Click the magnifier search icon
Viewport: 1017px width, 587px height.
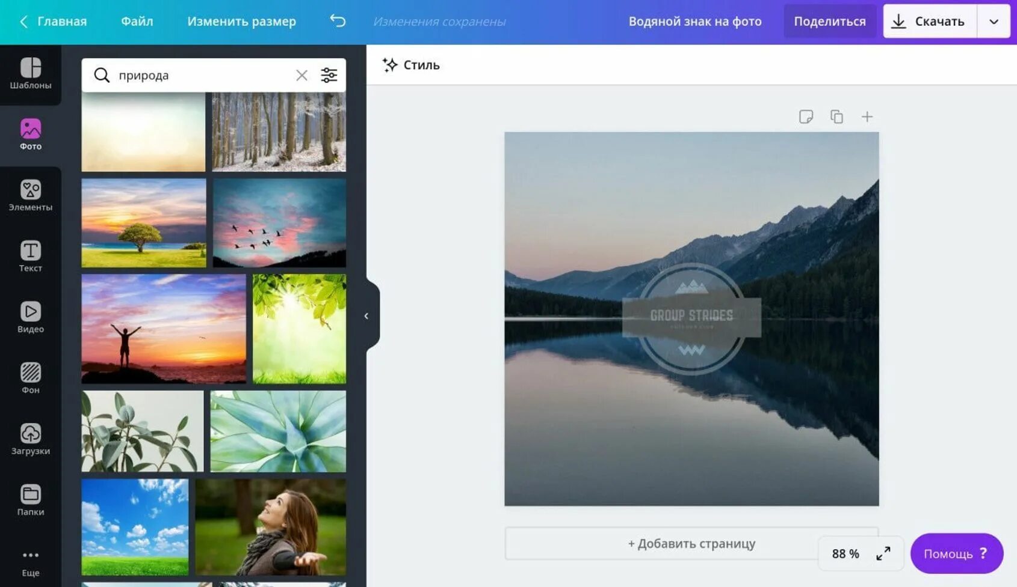[x=102, y=75]
